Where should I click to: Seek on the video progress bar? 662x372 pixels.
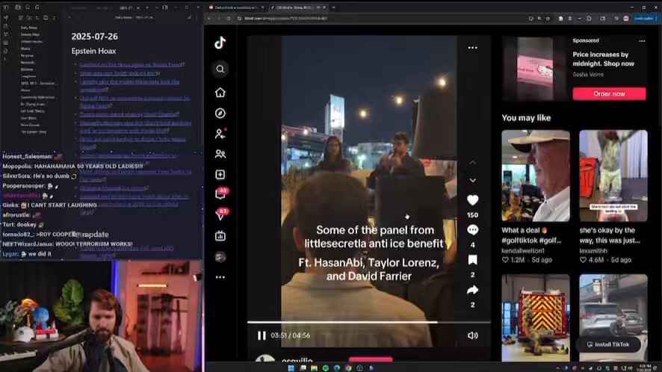point(368,323)
